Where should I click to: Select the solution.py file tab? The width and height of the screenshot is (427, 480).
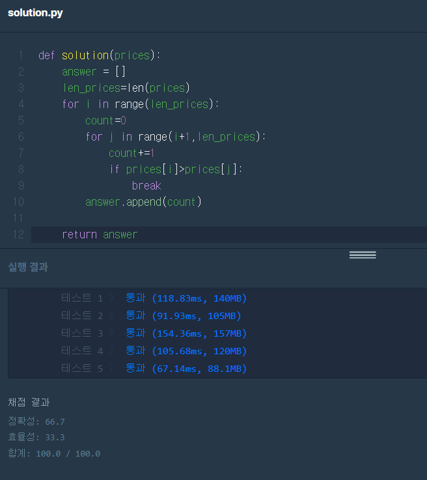click(35, 13)
